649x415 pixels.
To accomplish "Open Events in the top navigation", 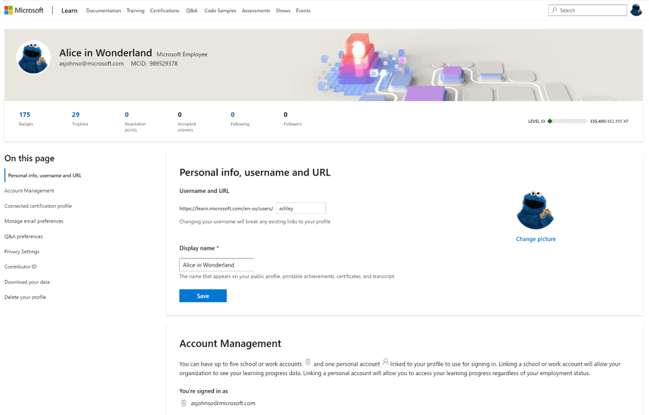I will pos(303,10).
